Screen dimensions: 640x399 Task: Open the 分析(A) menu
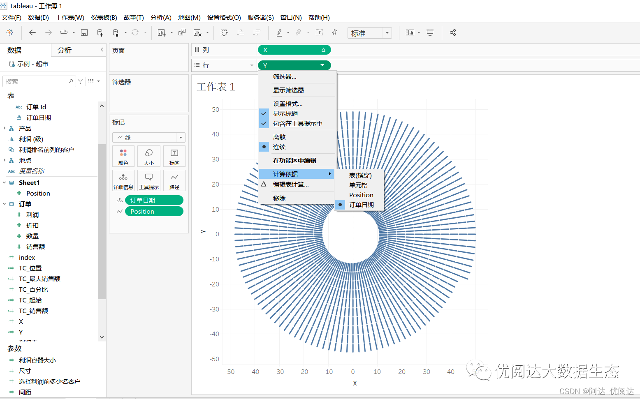(x=161, y=17)
